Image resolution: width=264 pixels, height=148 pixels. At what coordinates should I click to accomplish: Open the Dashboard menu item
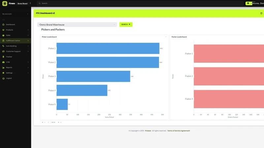pyautogui.click(x=16, y=24)
